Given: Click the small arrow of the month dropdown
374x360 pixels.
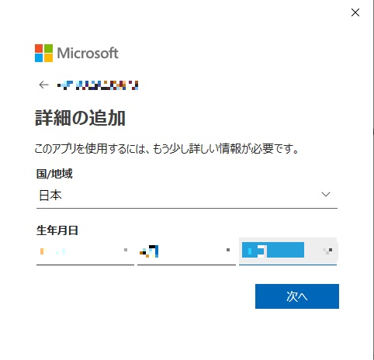Looking at the screenshot, I should pos(228,250).
